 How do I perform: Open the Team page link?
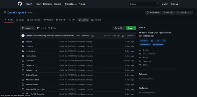click(38, 4)
